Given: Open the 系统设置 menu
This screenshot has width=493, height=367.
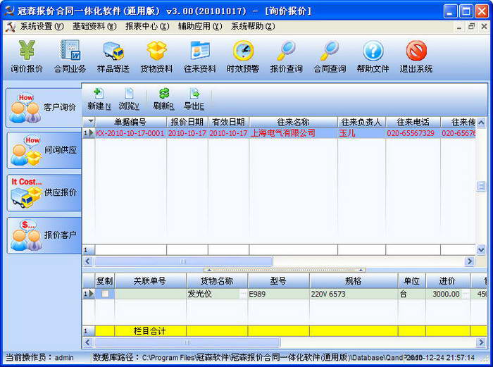Looking at the screenshot, I should tap(42, 27).
